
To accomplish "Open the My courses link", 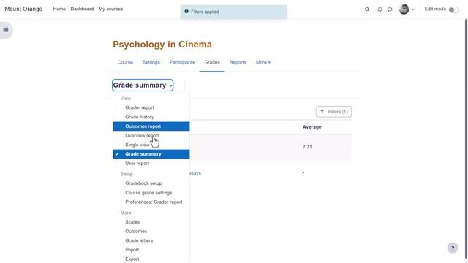I will coord(110,9).
